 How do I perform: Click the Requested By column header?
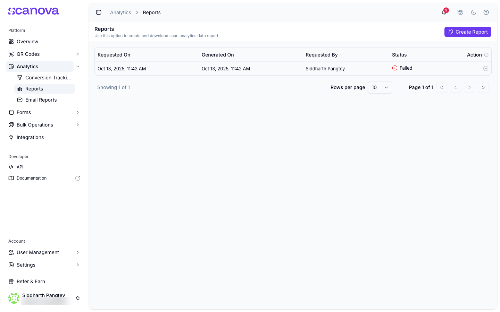tap(322, 55)
